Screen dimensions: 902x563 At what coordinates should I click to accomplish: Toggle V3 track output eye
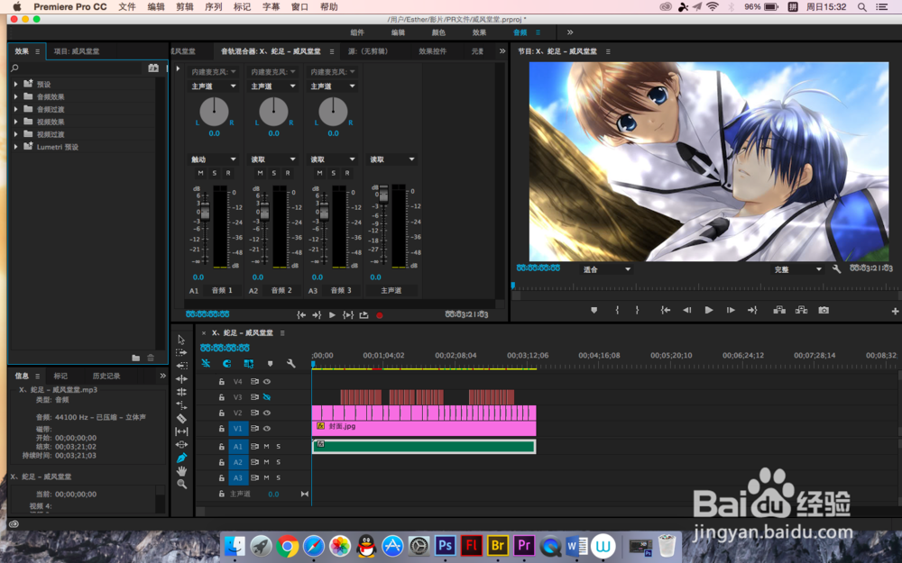pos(267,397)
